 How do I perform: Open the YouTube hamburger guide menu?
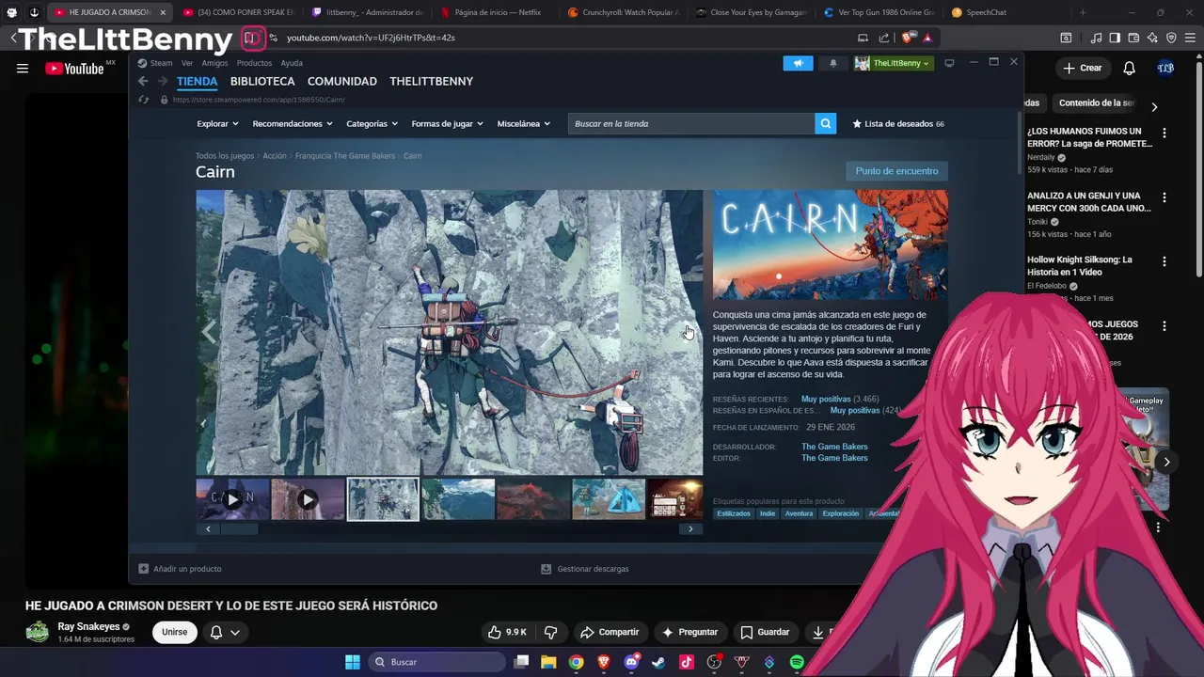(x=23, y=69)
